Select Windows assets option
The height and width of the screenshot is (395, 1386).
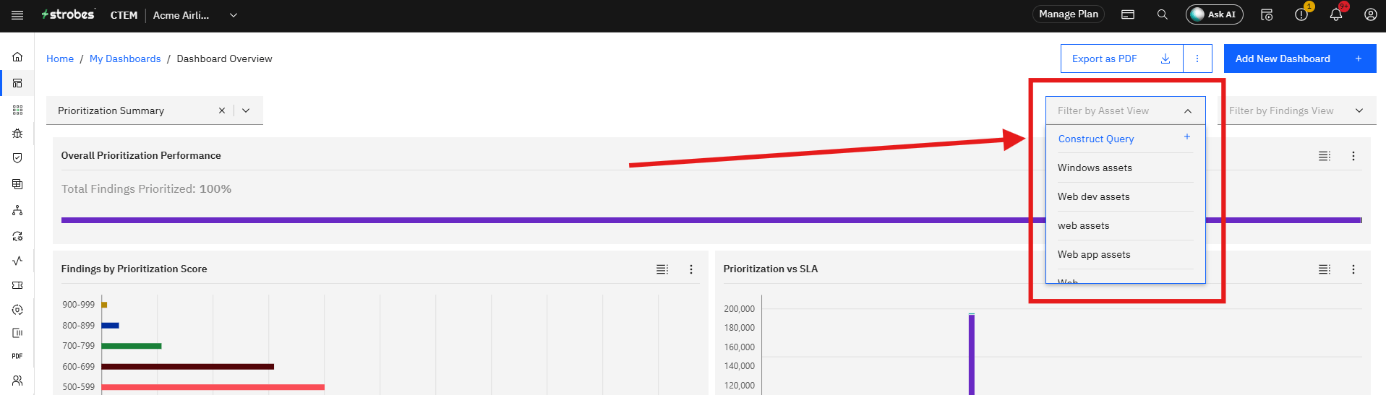click(1125, 168)
